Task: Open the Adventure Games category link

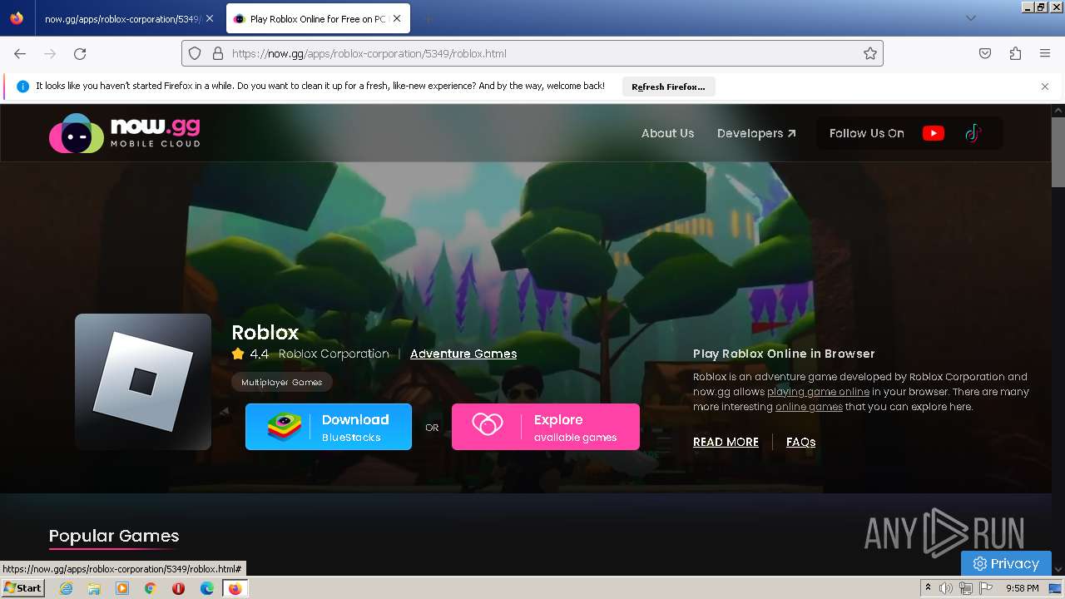Action: [x=463, y=354]
